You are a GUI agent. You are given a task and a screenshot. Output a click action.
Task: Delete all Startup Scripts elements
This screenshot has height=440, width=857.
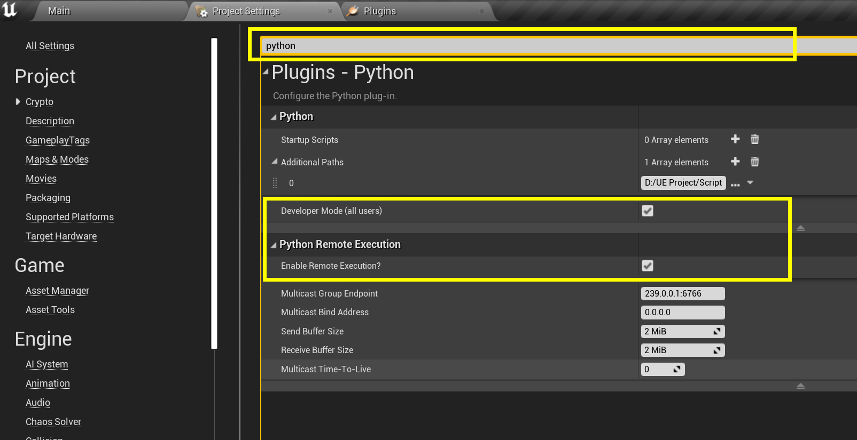point(754,139)
